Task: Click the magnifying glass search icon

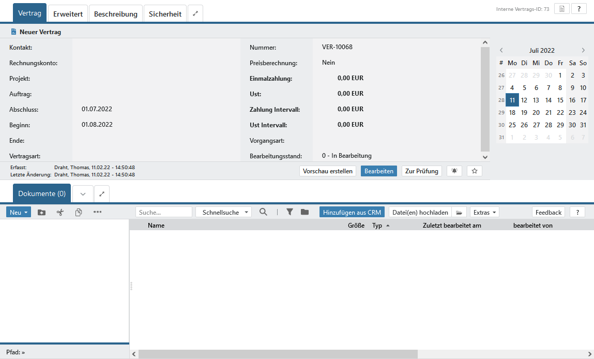Action: pos(264,212)
